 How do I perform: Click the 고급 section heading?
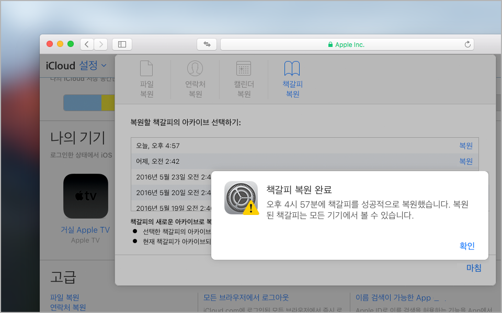[63, 276]
